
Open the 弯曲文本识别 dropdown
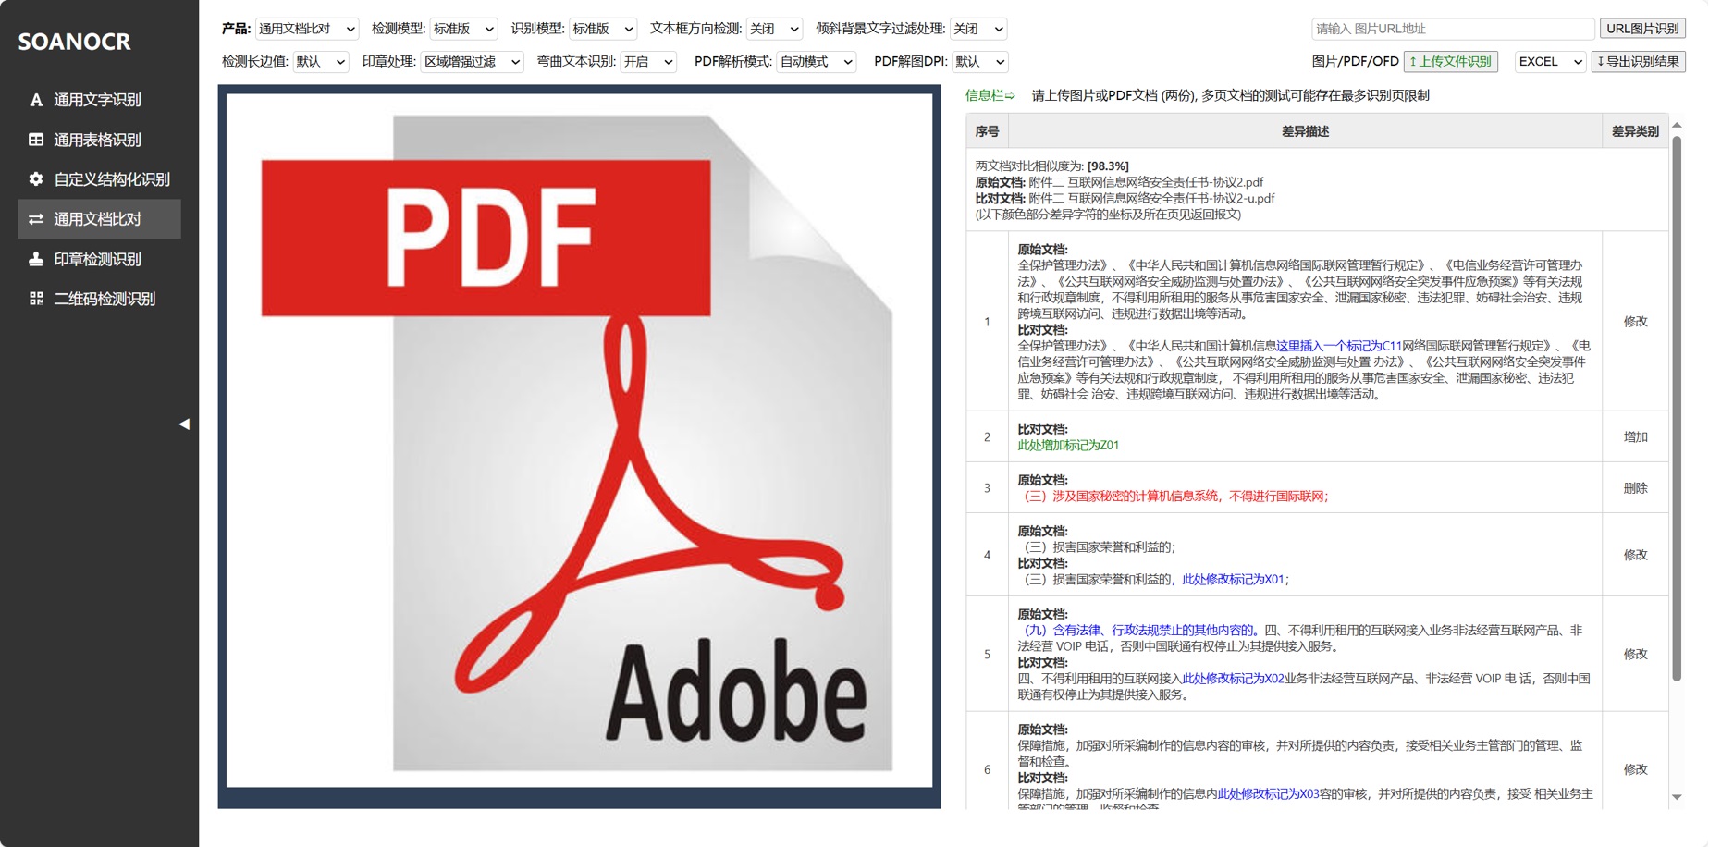648,62
